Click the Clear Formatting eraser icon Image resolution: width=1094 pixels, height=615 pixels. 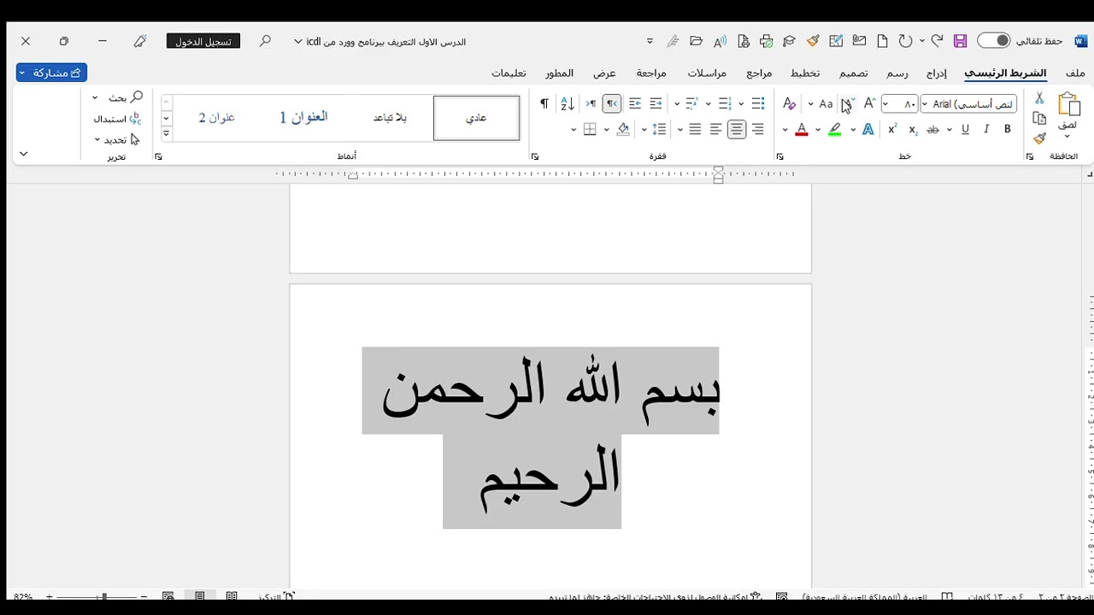(x=790, y=104)
